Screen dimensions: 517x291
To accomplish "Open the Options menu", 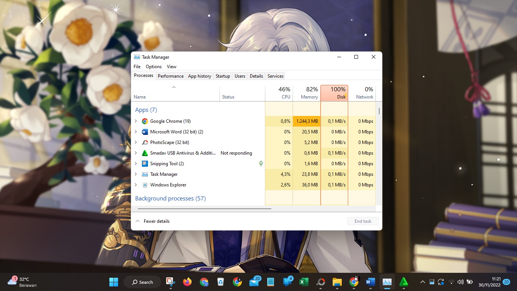I will click(x=154, y=67).
